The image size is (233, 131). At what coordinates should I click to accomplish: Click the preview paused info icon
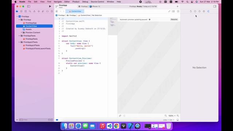coord(150,19)
